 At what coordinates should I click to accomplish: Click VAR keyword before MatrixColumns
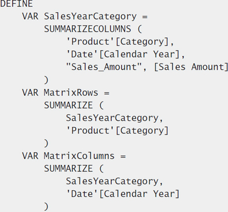coord(30,156)
